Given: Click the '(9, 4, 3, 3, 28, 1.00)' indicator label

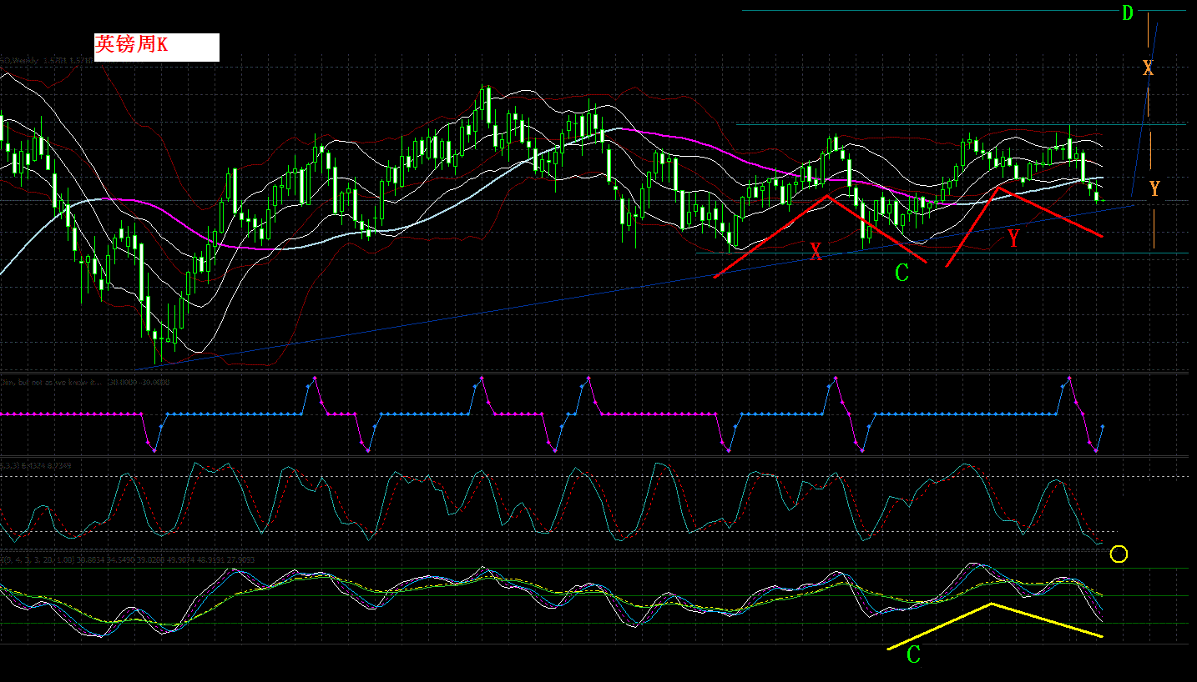Looking at the screenshot, I should (125, 559).
